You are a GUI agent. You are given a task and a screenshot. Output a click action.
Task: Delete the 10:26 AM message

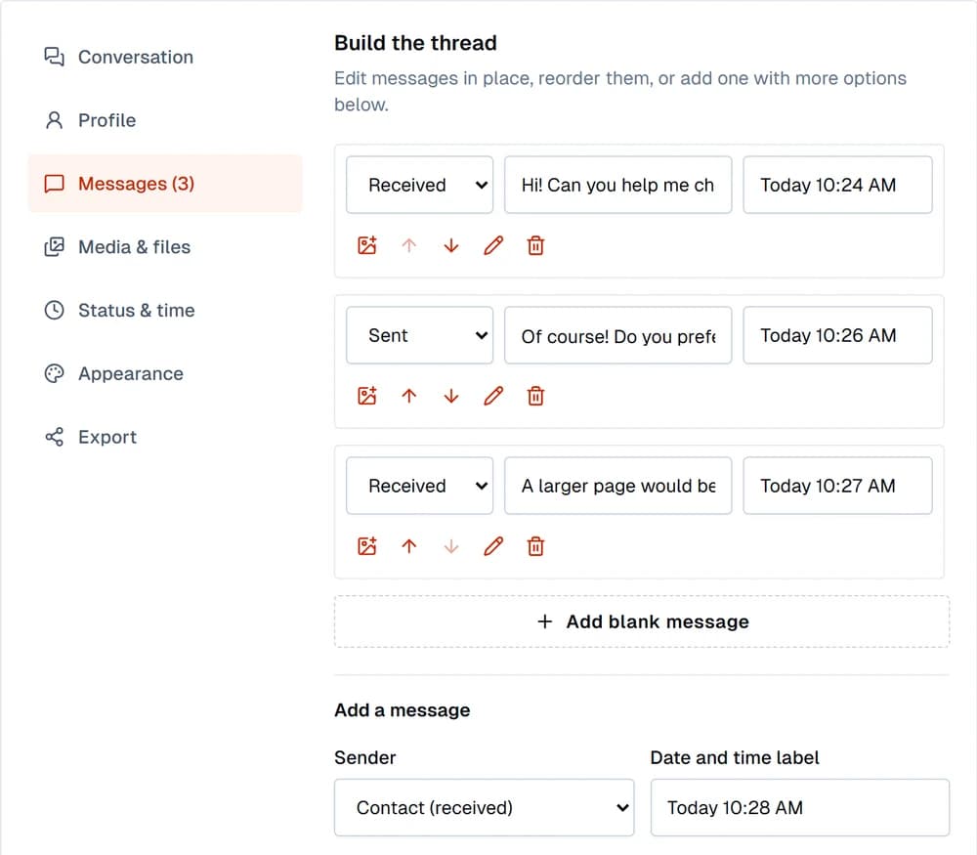click(x=535, y=396)
